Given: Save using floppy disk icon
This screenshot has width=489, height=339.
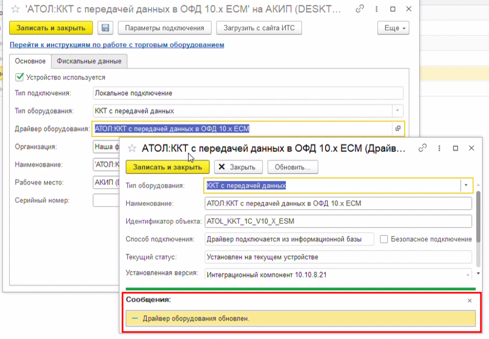Looking at the screenshot, I should [105, 28].
